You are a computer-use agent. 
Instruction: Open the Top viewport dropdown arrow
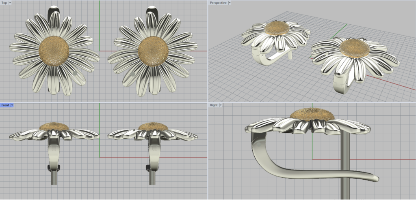pos(10,3)
